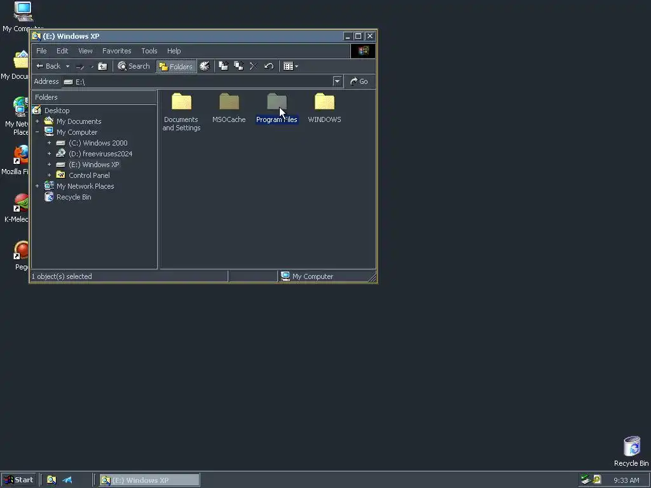Select the Program Files folder icon
The height and width of the screenshot is (488, 651).
pyautogui.click(x=277, y=102)
